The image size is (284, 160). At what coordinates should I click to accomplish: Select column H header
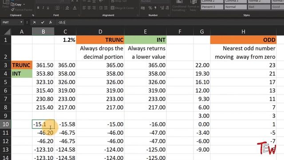click(243, 32)
